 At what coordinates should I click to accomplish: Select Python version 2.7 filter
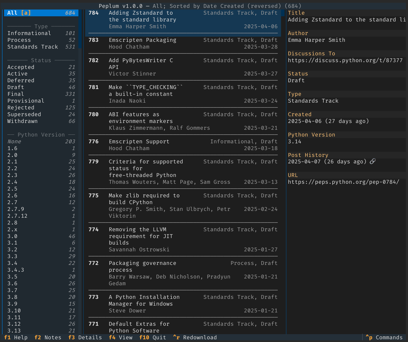tap(41, 202)
